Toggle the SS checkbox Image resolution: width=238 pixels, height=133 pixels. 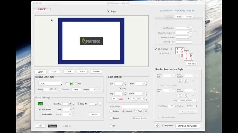(156, 49)
